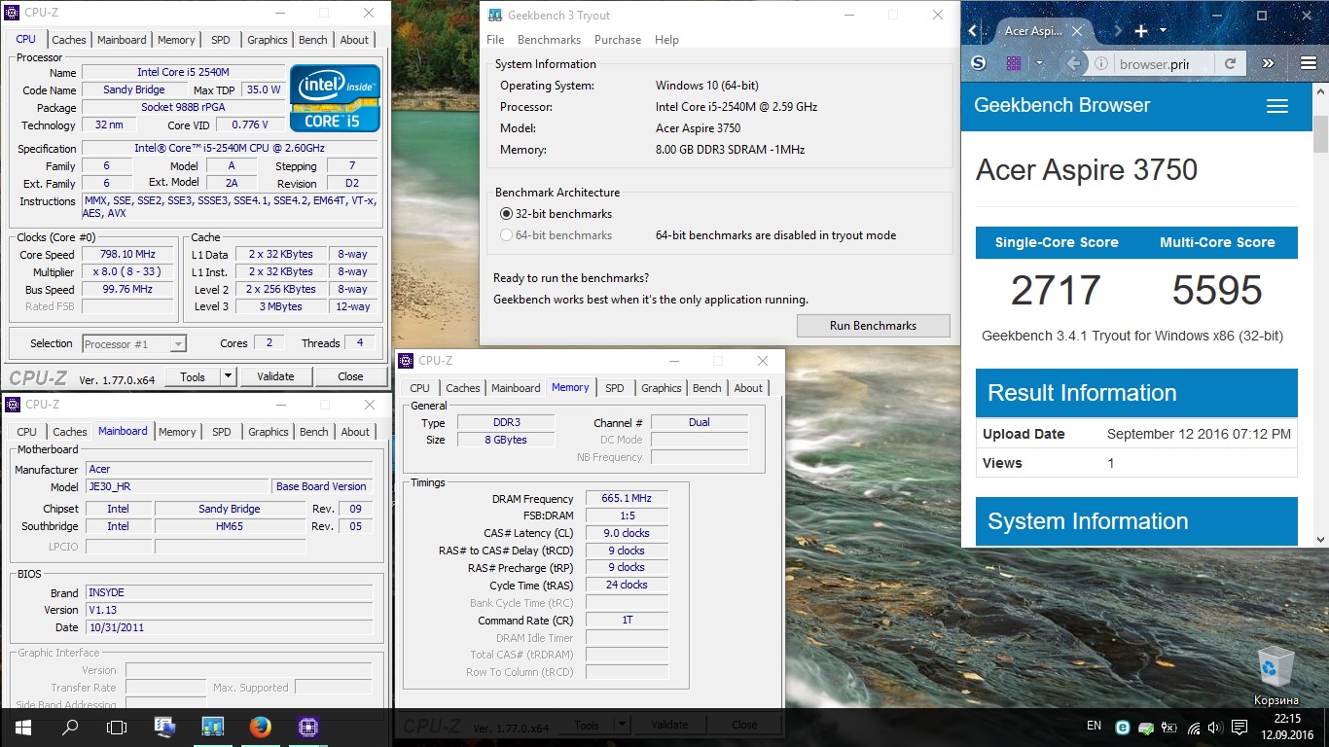Click Tools button in the top CPU-Z window

tap(193, 376)
